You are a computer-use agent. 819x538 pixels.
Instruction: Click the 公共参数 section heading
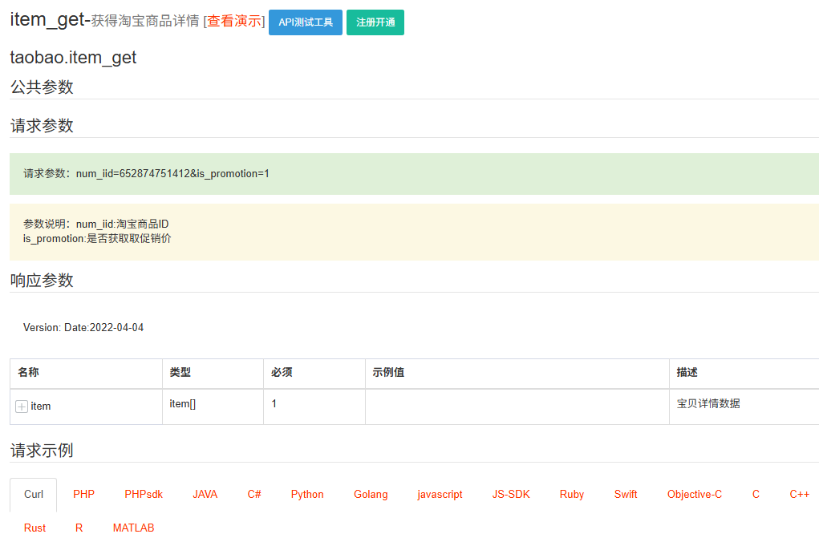pyautogui.click(x=42, y=87)
